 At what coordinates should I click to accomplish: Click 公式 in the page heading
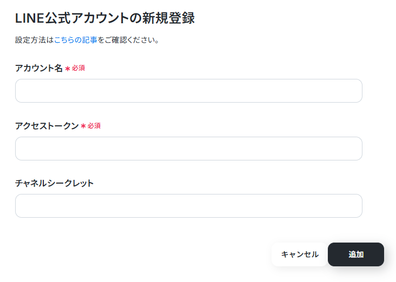(x=57, y=18)
